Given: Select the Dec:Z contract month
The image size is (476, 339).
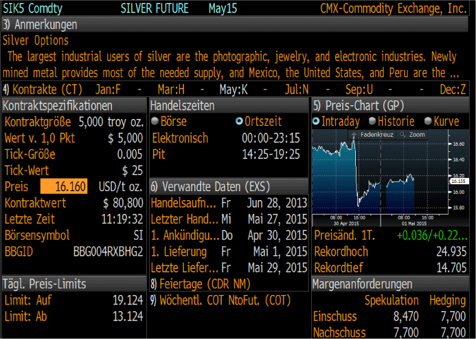Looking at the screenshot, I should (x=453, y=89).
